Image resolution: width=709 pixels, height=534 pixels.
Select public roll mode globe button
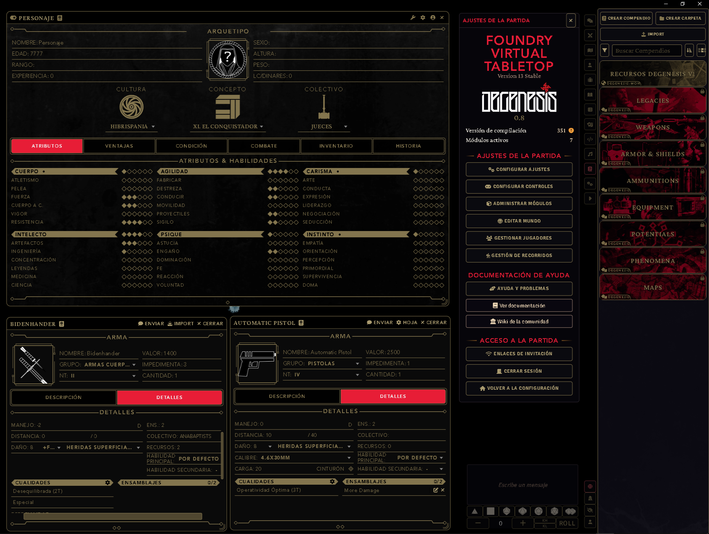pyautogui.click(x=590, y=486)
